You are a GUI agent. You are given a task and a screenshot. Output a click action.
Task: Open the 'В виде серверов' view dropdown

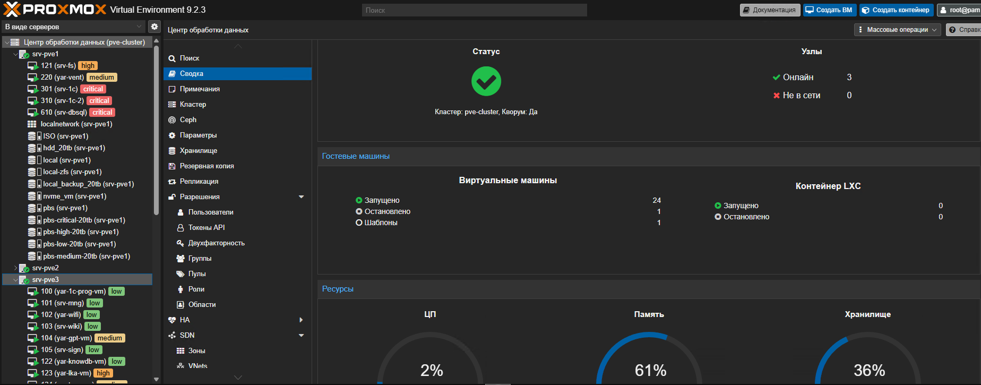pos(74,27)
